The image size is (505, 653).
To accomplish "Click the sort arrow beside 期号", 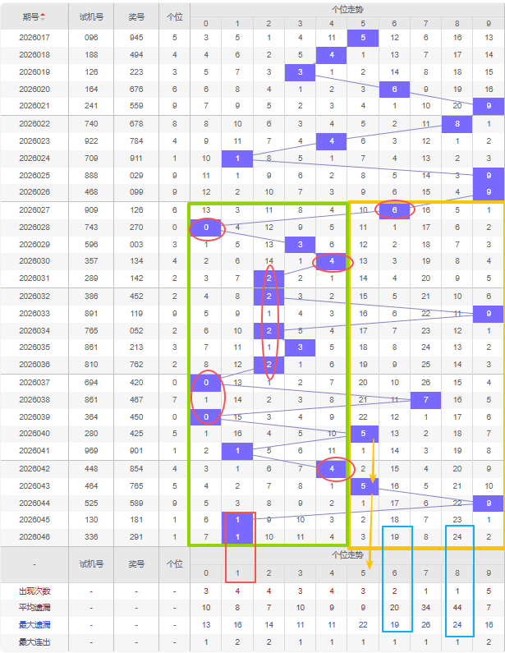I will tap(44, 16).
